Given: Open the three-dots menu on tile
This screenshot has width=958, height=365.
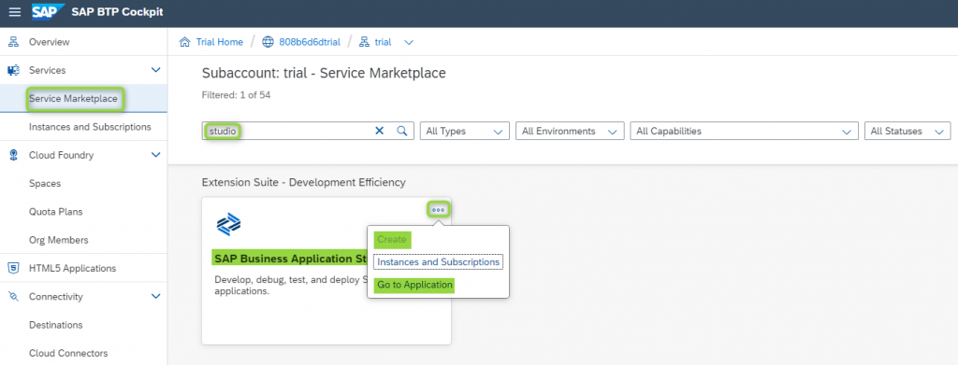Looking at the screenshot, I should pos(438,209).
